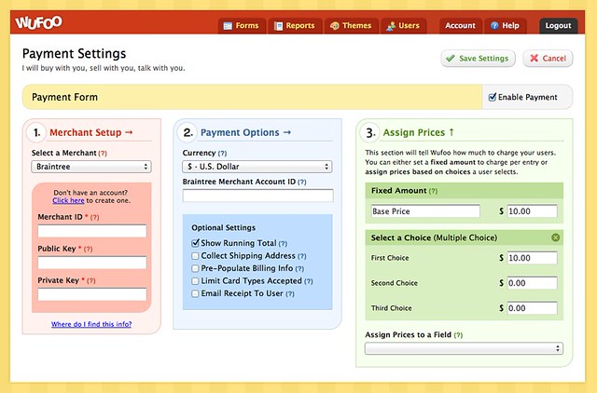Click help (?) next to Limit Card Types Accepted
597x393 pixels.
tap(309, 281)
